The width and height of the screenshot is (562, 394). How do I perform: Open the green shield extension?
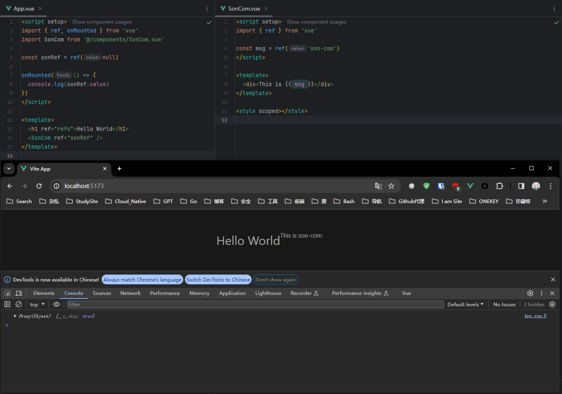point(426,186)
